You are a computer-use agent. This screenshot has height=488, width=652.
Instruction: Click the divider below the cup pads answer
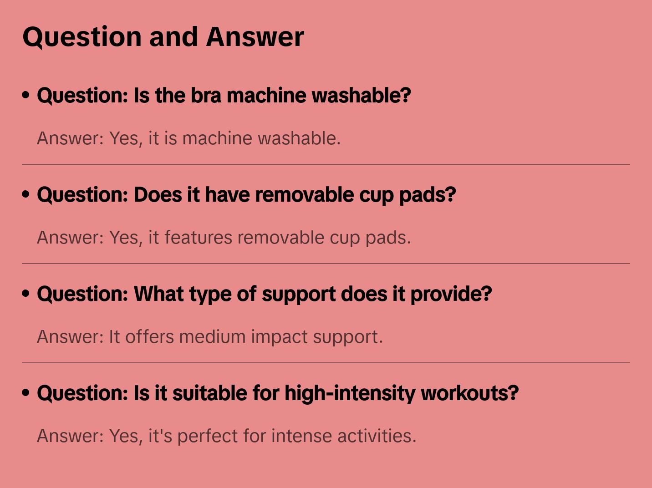326,264
